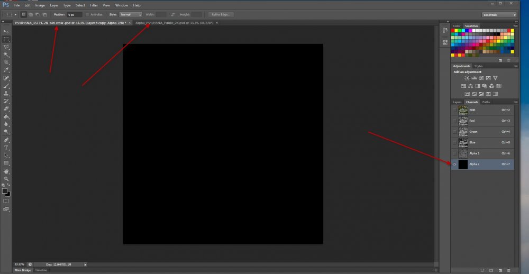This screenshot has height=274, width=529.
Task: Select the Move tool
Action: (6, 31)
